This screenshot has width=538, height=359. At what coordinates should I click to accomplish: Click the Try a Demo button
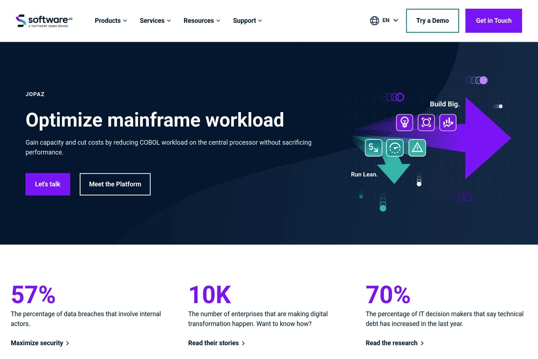[433, 21]
